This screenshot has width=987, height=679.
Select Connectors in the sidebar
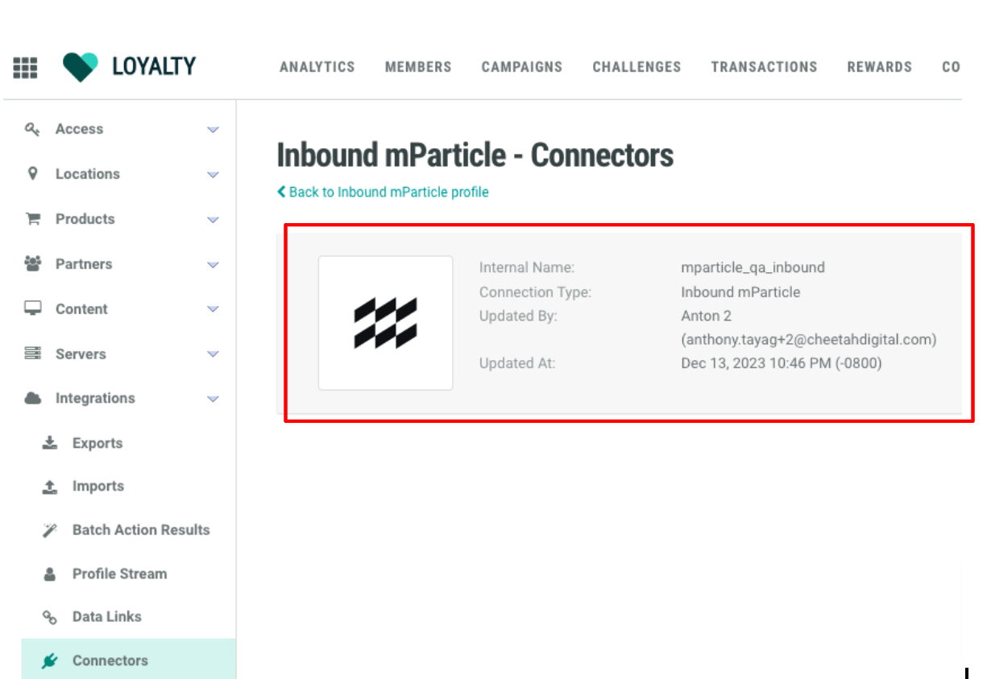[129, 660]
